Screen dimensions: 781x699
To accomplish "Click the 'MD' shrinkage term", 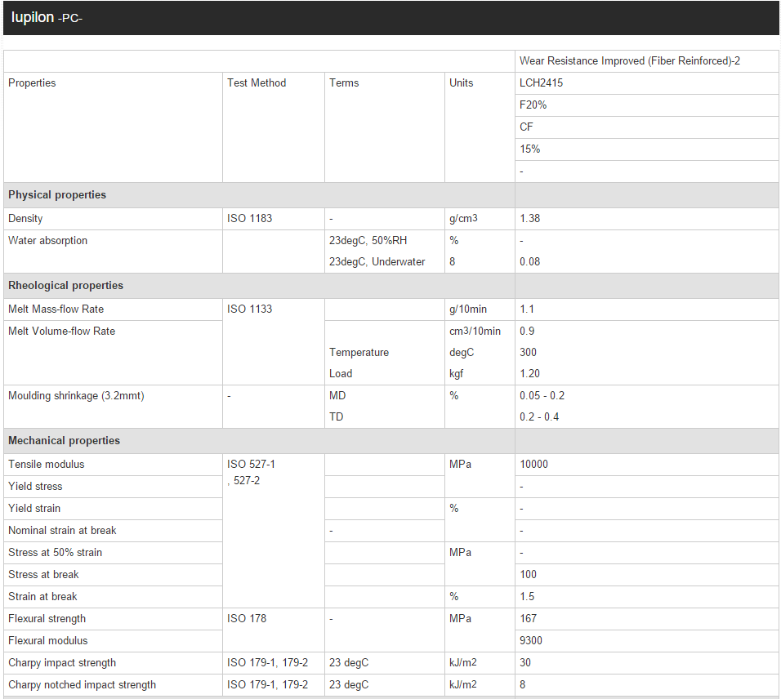I will [x=337, y=395].
